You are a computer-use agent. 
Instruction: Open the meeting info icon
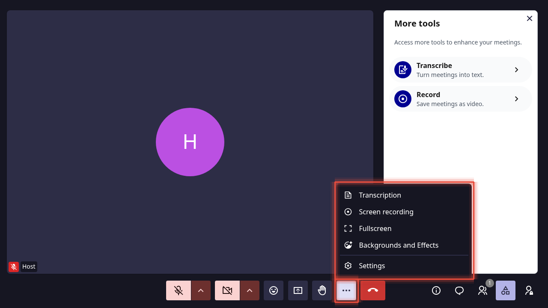436,290
